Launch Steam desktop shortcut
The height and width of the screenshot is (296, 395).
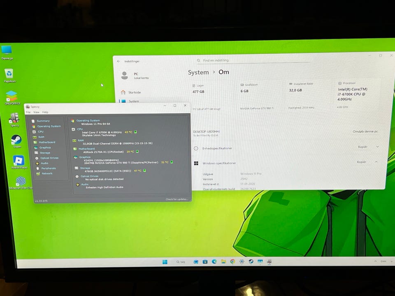click(16, 141)
